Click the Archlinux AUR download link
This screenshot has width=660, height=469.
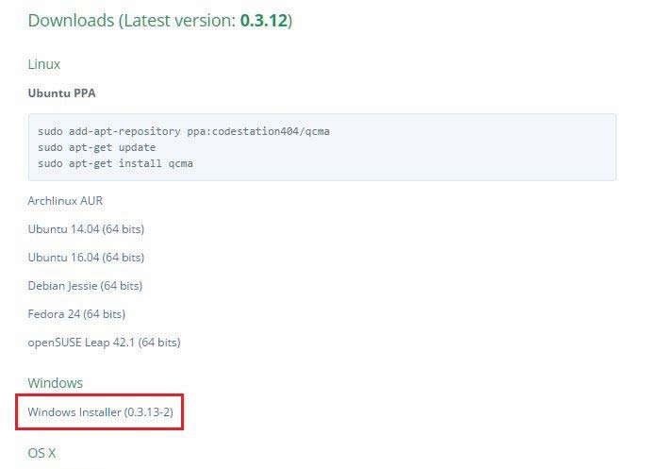65,201
